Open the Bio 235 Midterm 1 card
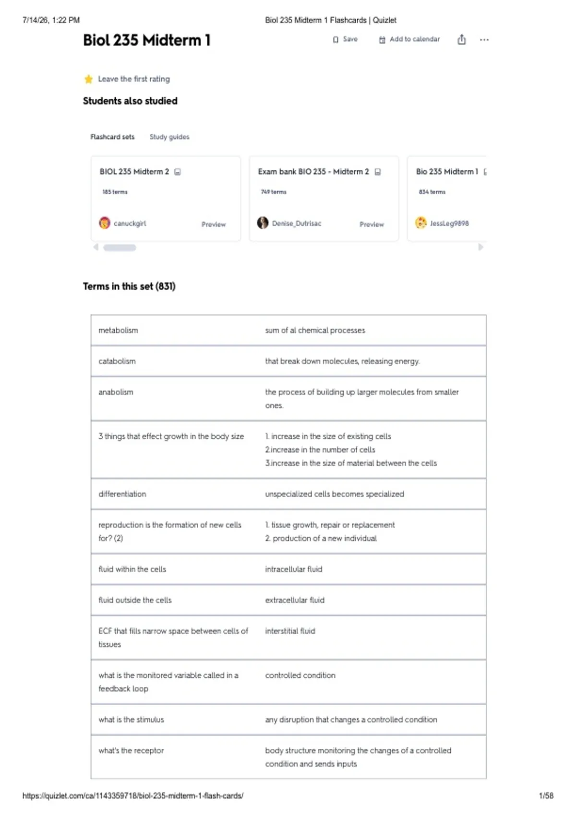This screenshot has width=576, height=816. tap(447, 199)
